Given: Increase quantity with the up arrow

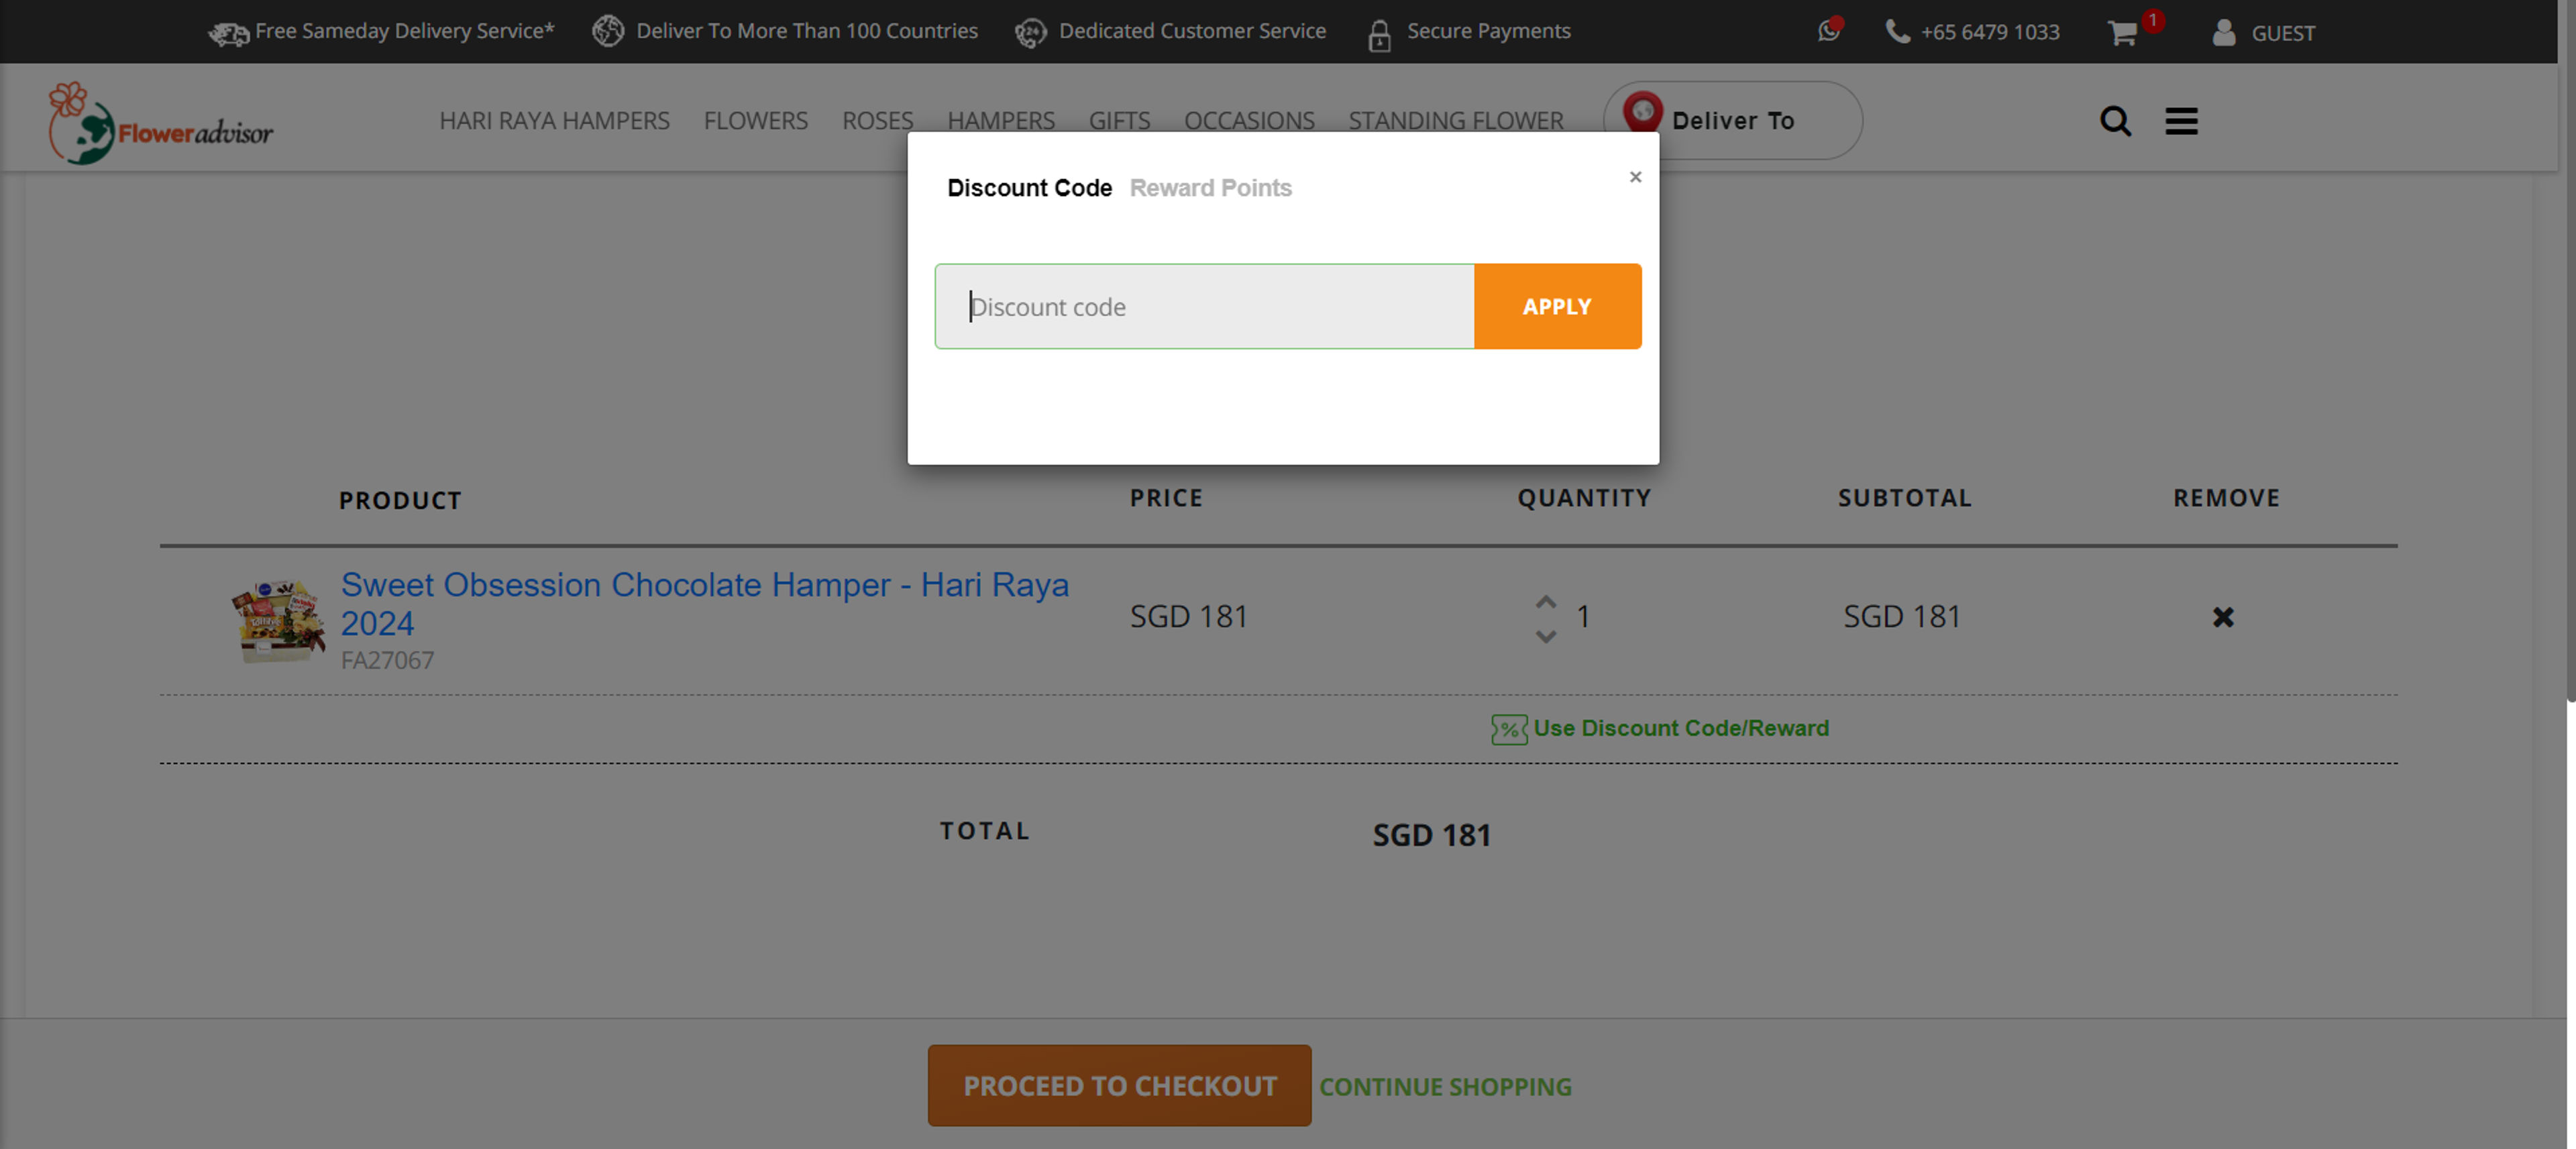Looking at the screenshot, I should click(x=1545, y=601).
